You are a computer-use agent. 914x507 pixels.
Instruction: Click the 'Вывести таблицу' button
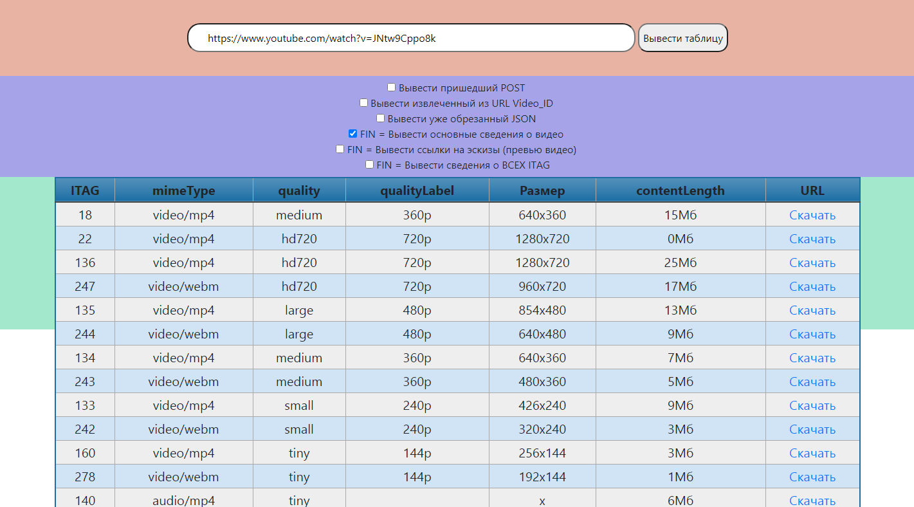point(683,38)
